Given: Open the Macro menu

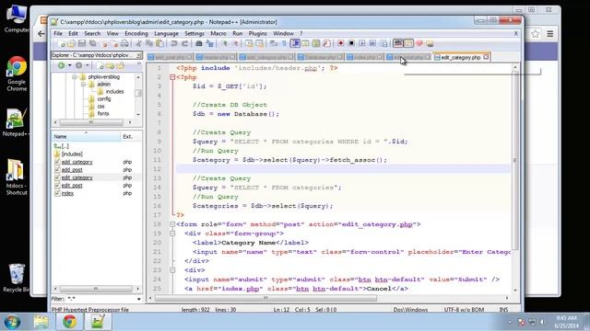Looking at the screenshot, I should point(218,33).
